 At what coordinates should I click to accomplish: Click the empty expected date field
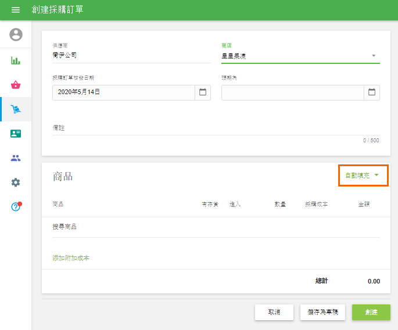(293, 92)
